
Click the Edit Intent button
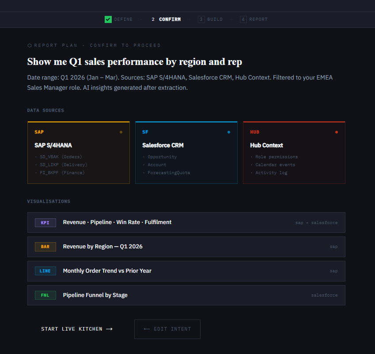(167, 329)
